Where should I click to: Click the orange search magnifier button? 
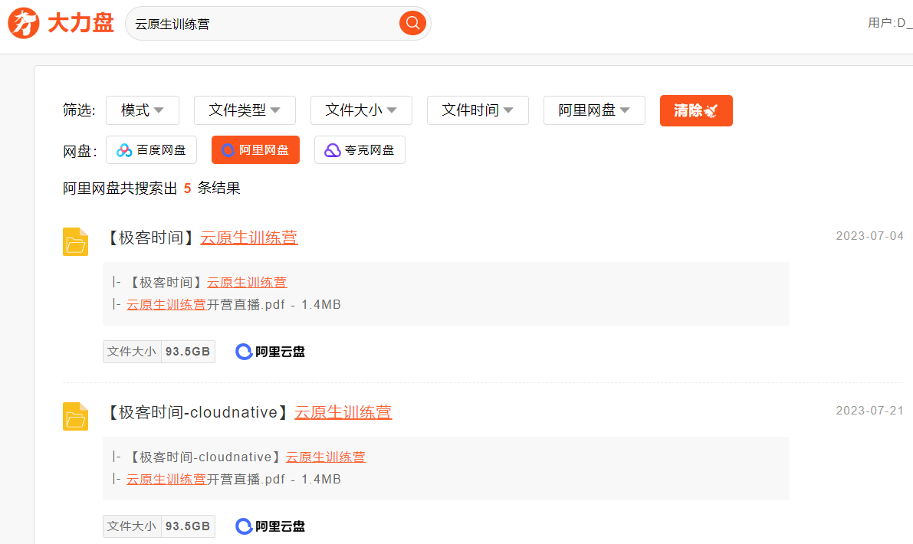pos(412,23)
